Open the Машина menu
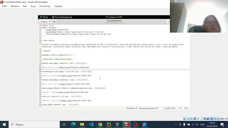The image size is (228, 128). (15, 6)
